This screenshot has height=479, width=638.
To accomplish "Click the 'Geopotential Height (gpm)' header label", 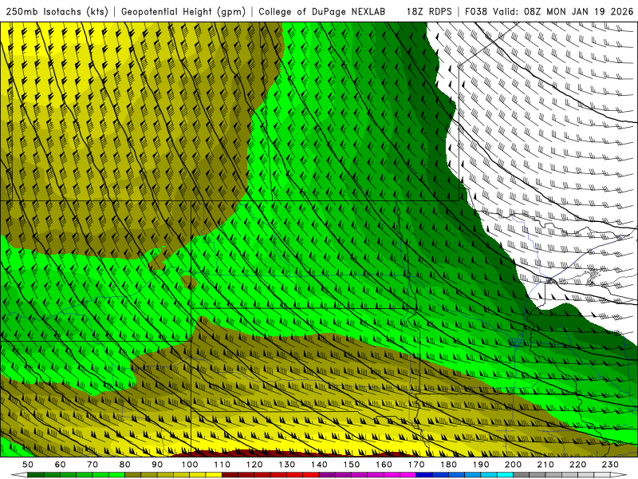I will pyautogui.click(x=183, y=11).
